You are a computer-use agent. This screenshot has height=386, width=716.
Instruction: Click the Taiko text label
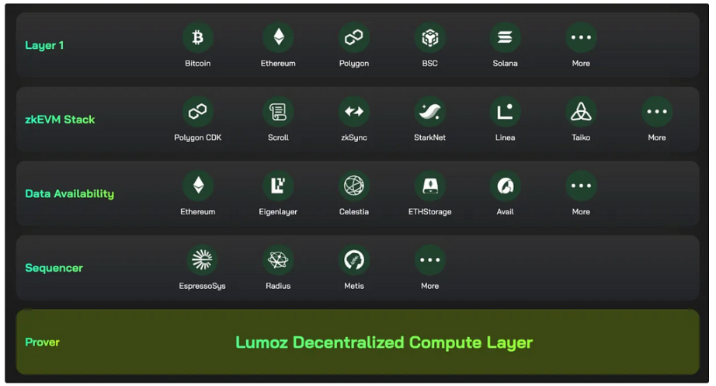[581, 137]
